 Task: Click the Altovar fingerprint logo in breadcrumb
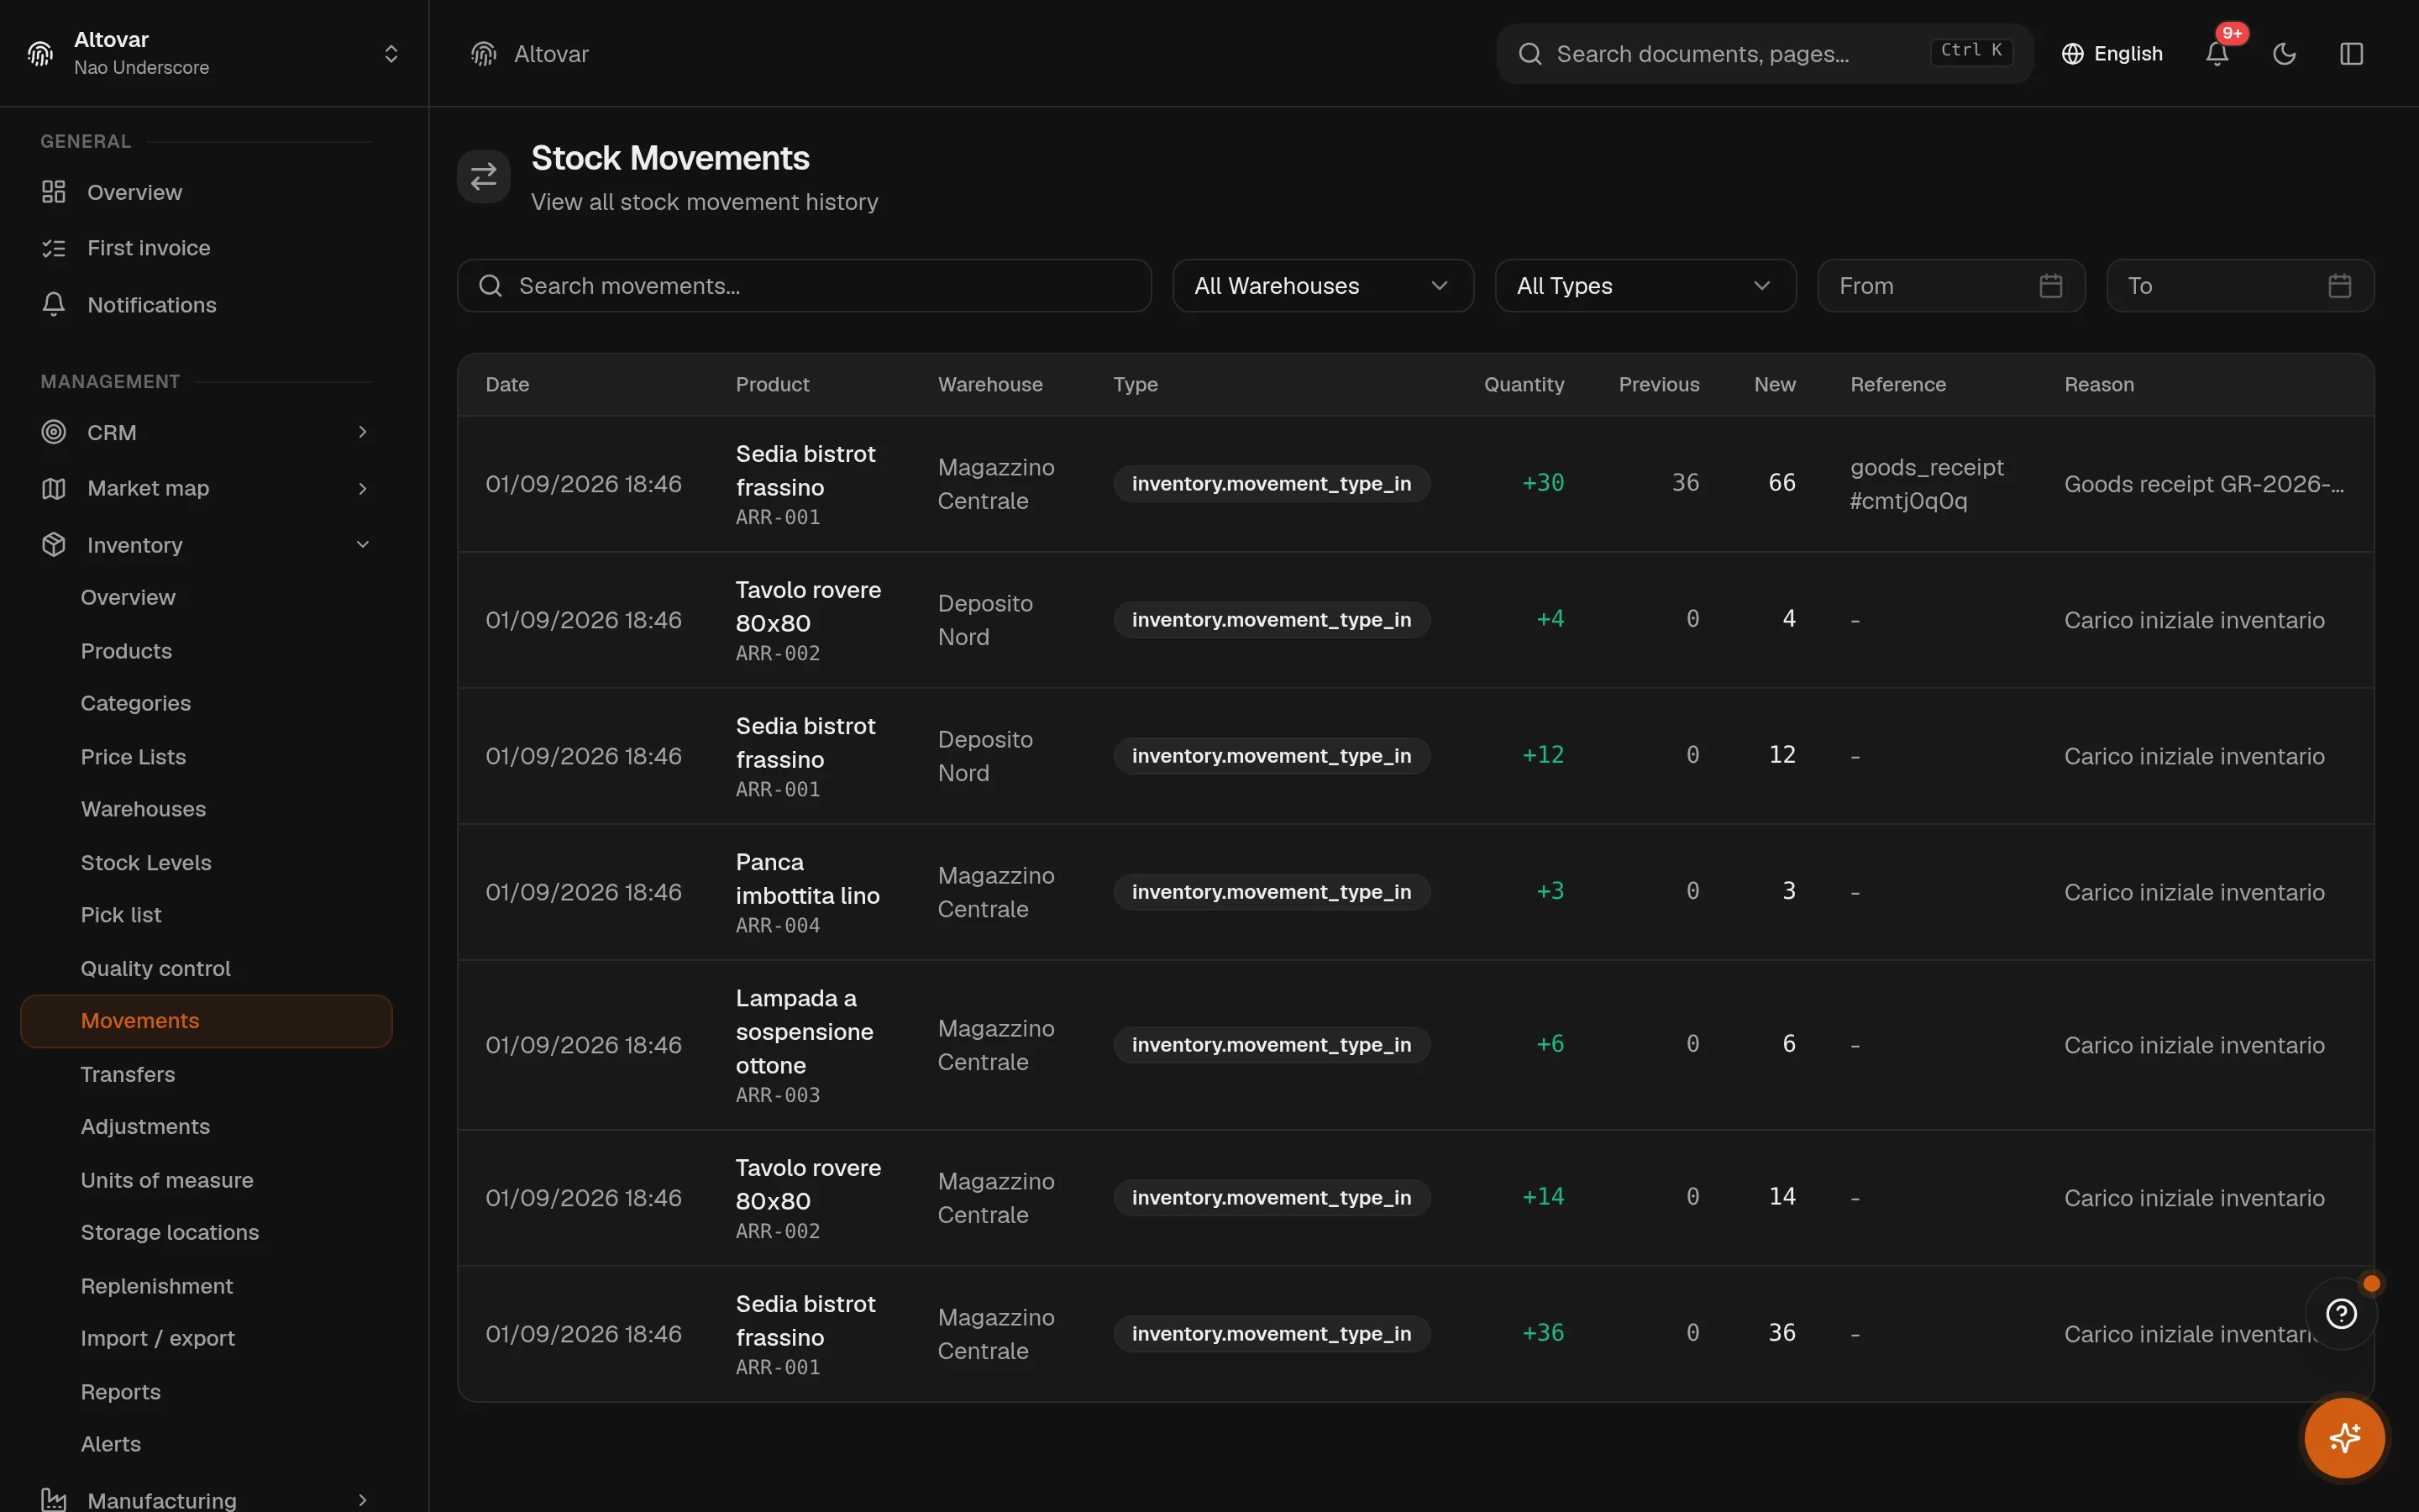484,54
